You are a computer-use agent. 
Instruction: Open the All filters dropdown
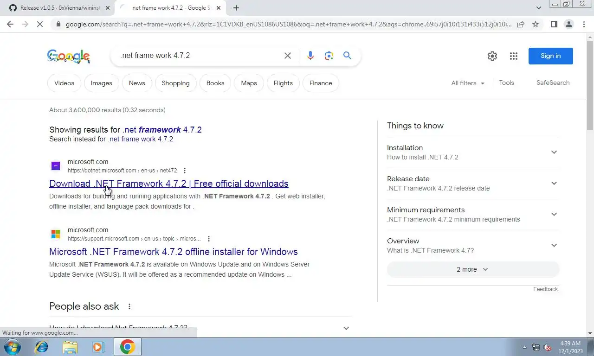[x=468, y=83]
